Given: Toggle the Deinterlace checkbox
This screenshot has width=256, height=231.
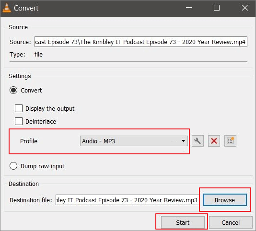Looking at the screenshot, I should (19, 121).
